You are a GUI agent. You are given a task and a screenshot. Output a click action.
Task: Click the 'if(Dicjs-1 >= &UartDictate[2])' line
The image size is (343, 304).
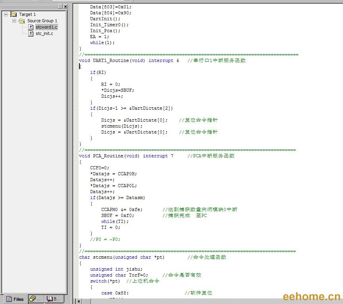pyautogui.click(x=131, y=108)
